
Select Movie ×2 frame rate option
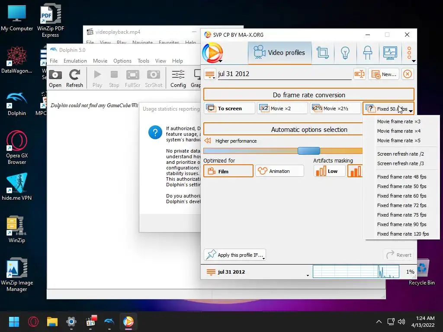pos(282,109)
